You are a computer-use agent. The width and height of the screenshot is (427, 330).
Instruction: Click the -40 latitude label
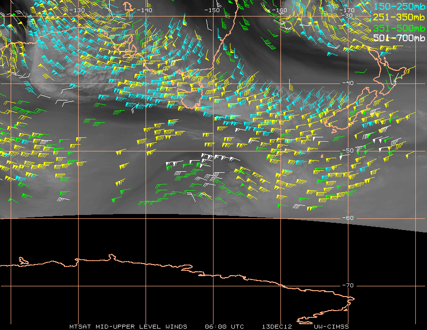click(x=347, y=83)
